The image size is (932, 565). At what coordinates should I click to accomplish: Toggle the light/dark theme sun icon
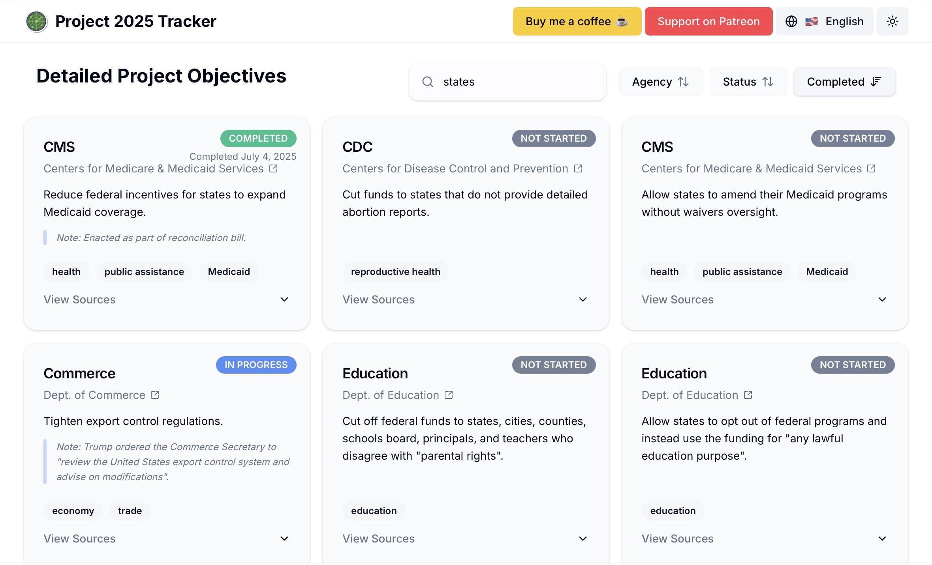[x=892, y=21]
